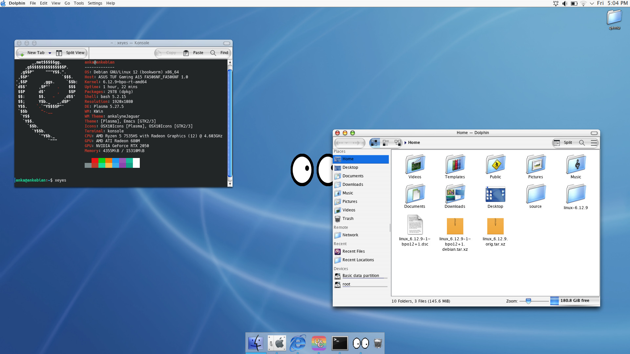
Task: Open qemu folder on desktop
Action: [614, 19]
